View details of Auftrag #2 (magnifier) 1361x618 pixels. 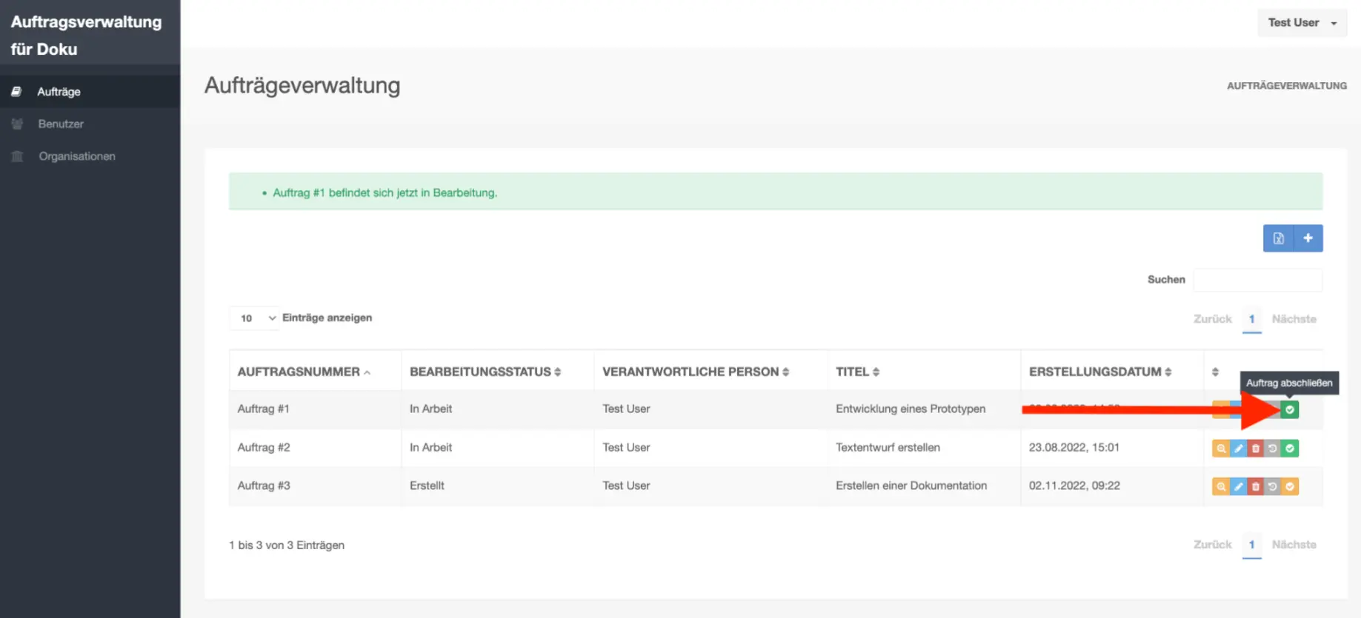coord(1220,449)
